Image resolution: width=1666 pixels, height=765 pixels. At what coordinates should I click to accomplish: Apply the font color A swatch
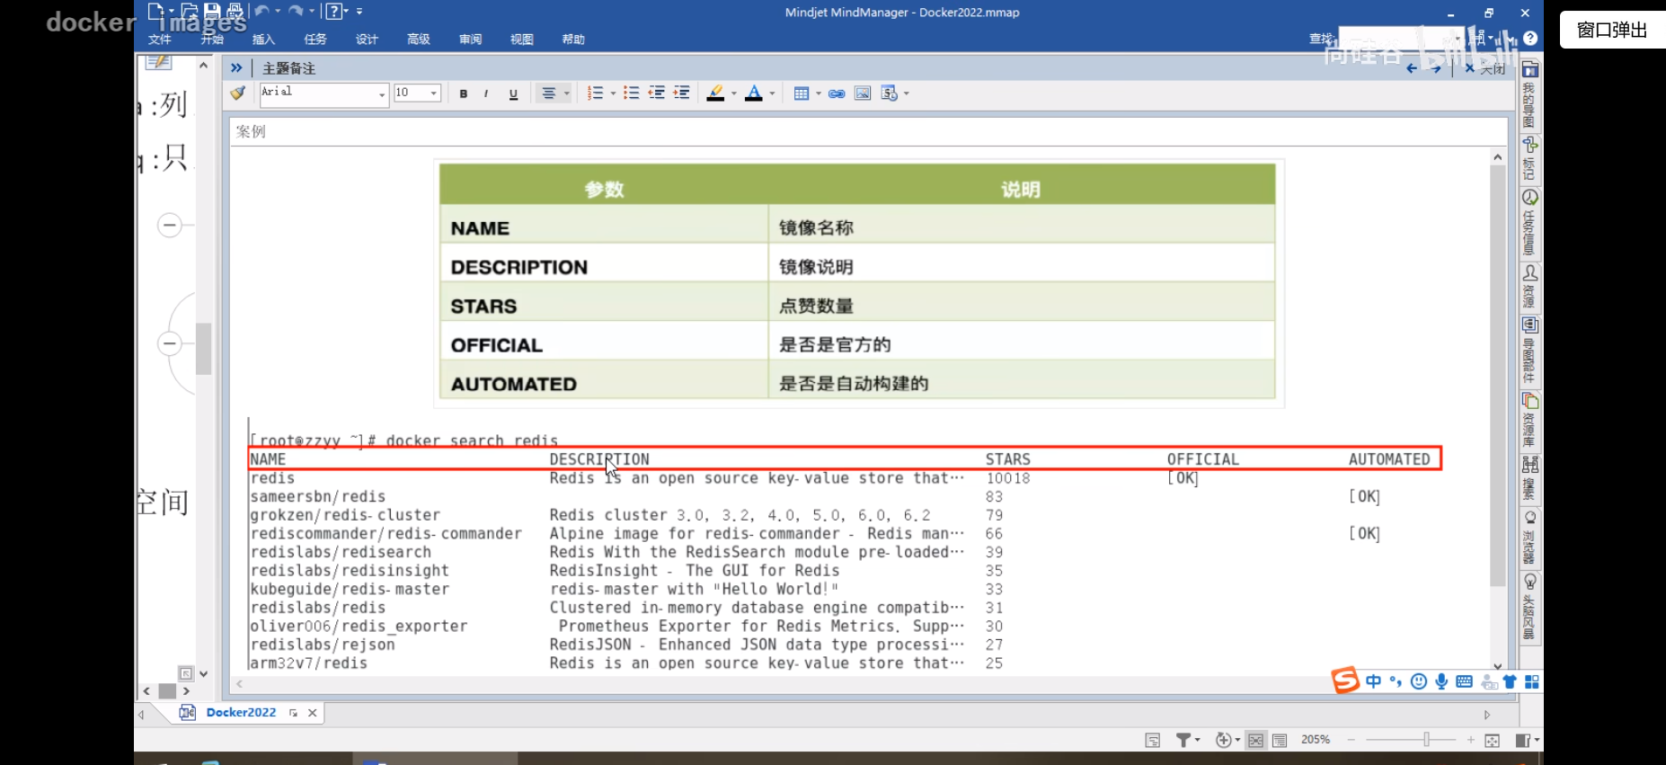coord(754,93)
